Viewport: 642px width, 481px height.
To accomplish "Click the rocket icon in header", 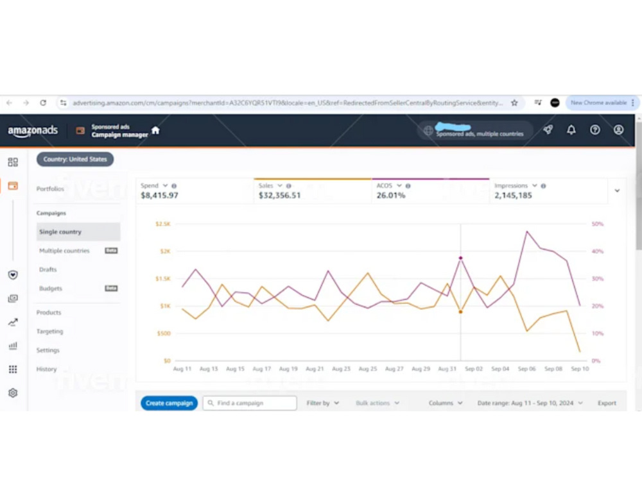I will pyautogui.click(x=548, y=130).
